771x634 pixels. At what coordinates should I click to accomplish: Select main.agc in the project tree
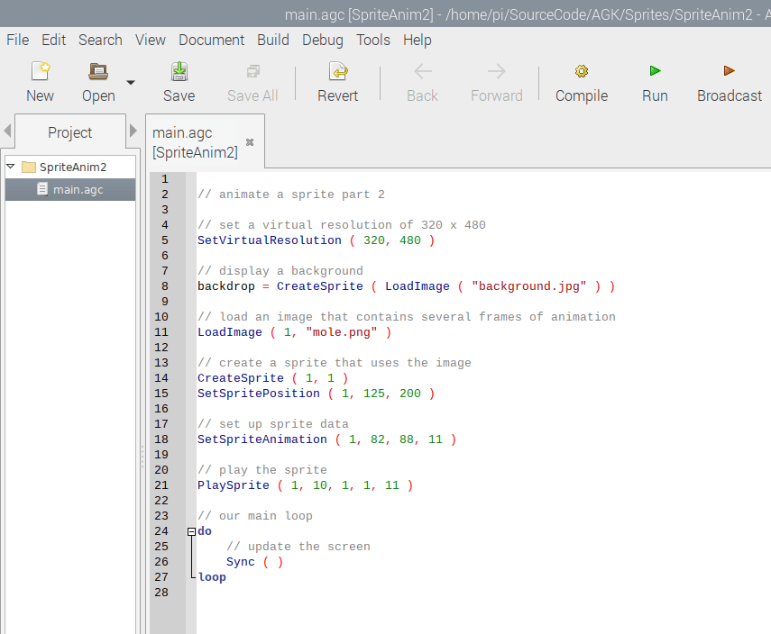click(78, 189)
